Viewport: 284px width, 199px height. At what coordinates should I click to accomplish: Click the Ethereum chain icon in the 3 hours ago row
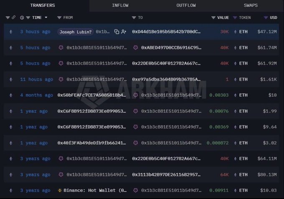point(11,32)
